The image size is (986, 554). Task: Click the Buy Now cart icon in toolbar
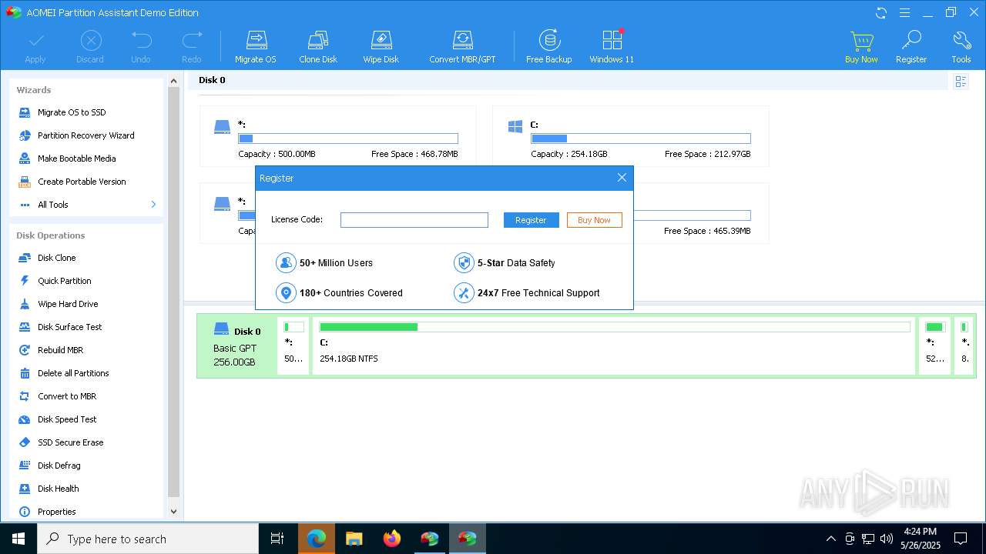tap(861, 47)
